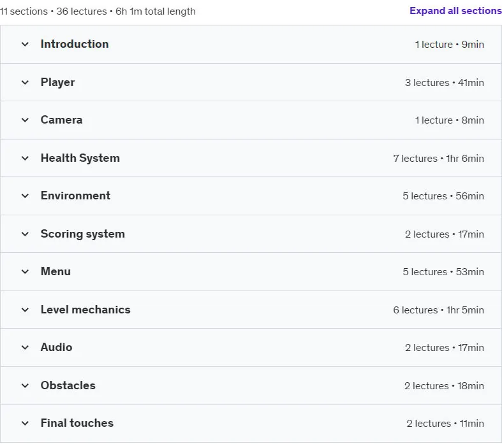
Task: Click the chevron next to Health System
Action: [25, 158]
